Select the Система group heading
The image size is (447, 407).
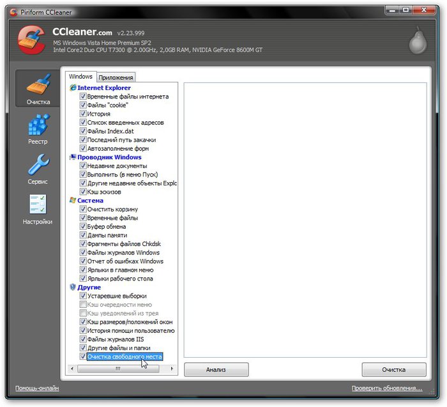(x=90, y=201)
